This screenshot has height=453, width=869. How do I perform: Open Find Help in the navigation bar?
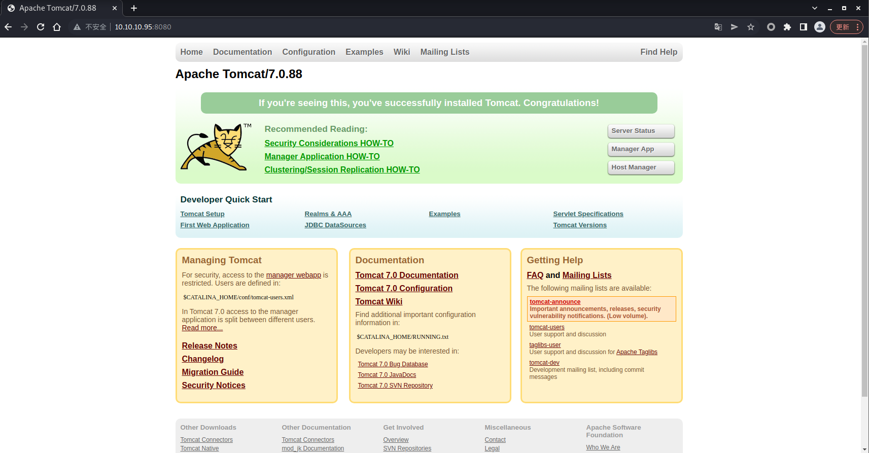658,52
